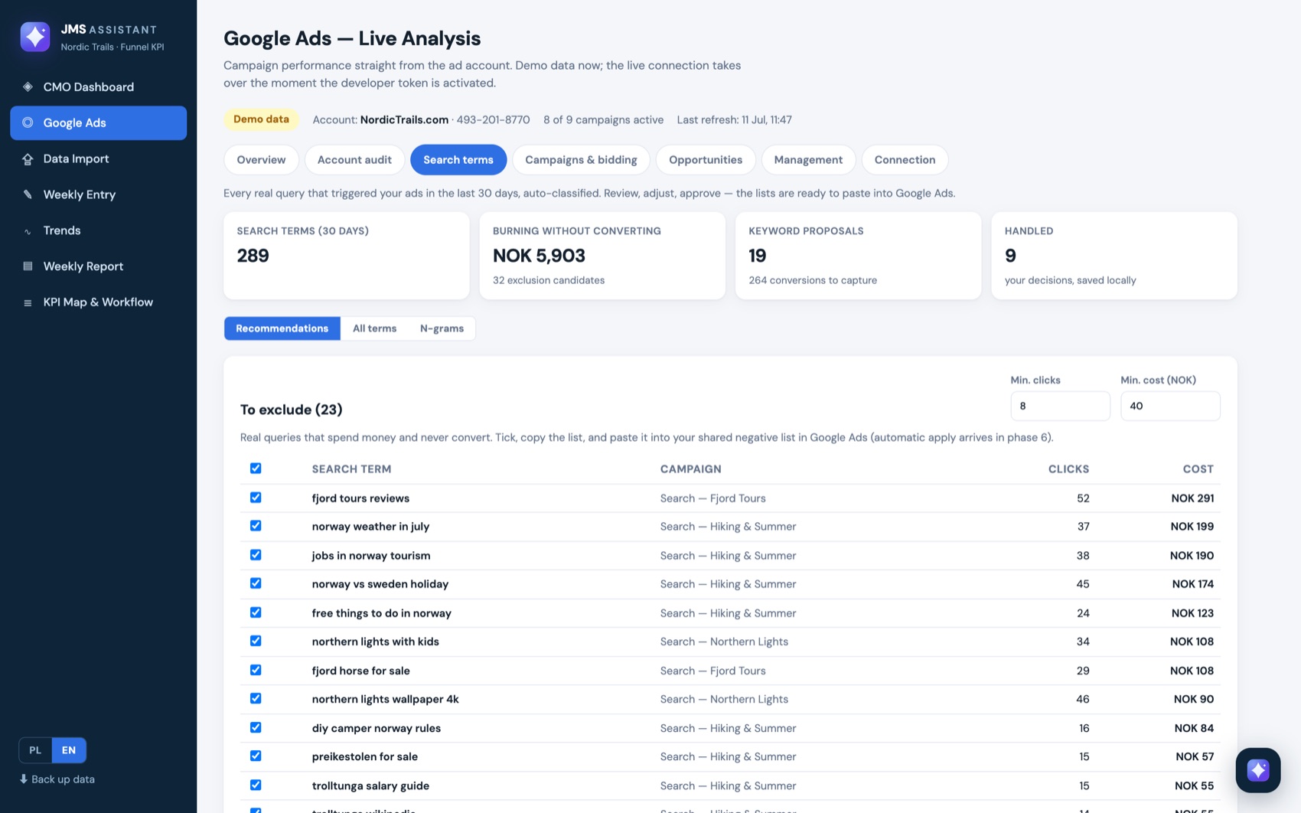Image resolution: width=1301 pixels, height=813 pixels.
Task: Click the Search terms (30 days) card
Action: point(346,256)
